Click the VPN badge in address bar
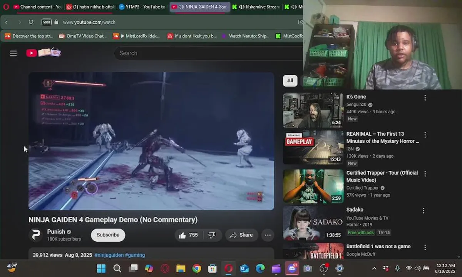 point(46,22)
